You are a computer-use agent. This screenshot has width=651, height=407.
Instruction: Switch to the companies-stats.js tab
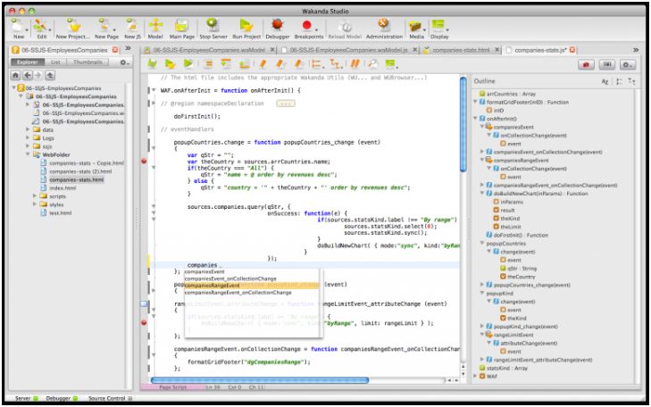(x=541, y=50)
